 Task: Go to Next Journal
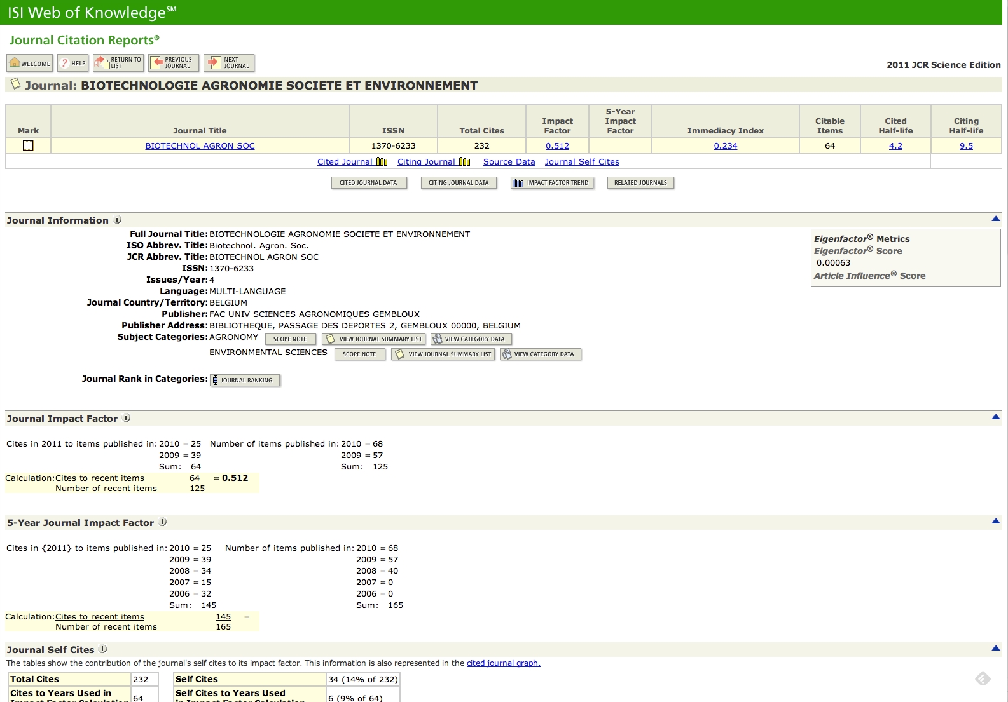[229, 63]
